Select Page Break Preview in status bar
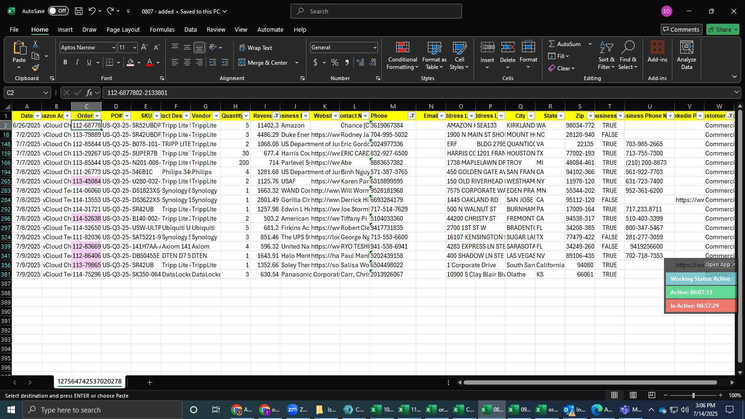Image resolution: width=745 pixels, height=419 pixels. click(652, 395)
